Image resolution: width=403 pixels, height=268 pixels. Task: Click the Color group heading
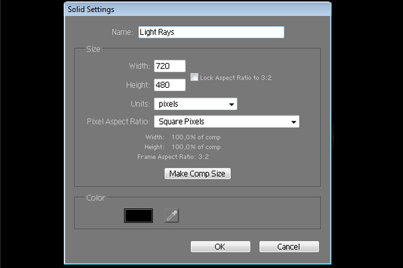pos(95,198)
